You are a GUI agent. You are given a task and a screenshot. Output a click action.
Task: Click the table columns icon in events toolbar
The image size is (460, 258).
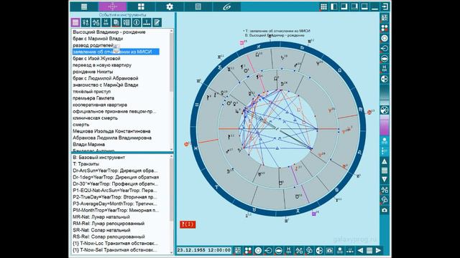(x=126, y=22)
